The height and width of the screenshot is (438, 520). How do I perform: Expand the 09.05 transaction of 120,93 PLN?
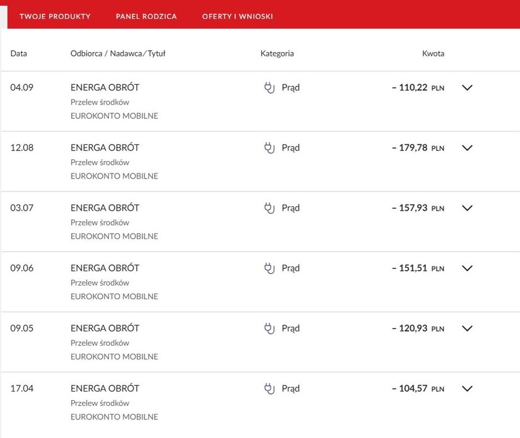click(x=467, y=328)
